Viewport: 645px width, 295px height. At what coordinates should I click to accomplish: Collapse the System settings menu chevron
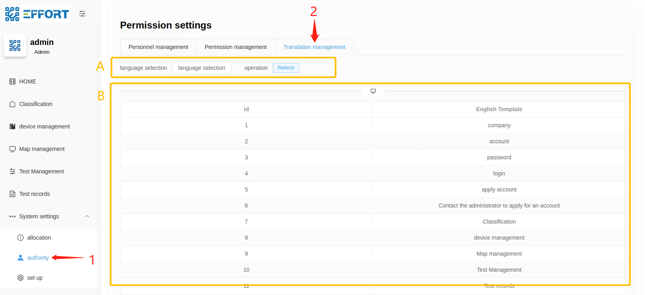[x=87, y=216]
